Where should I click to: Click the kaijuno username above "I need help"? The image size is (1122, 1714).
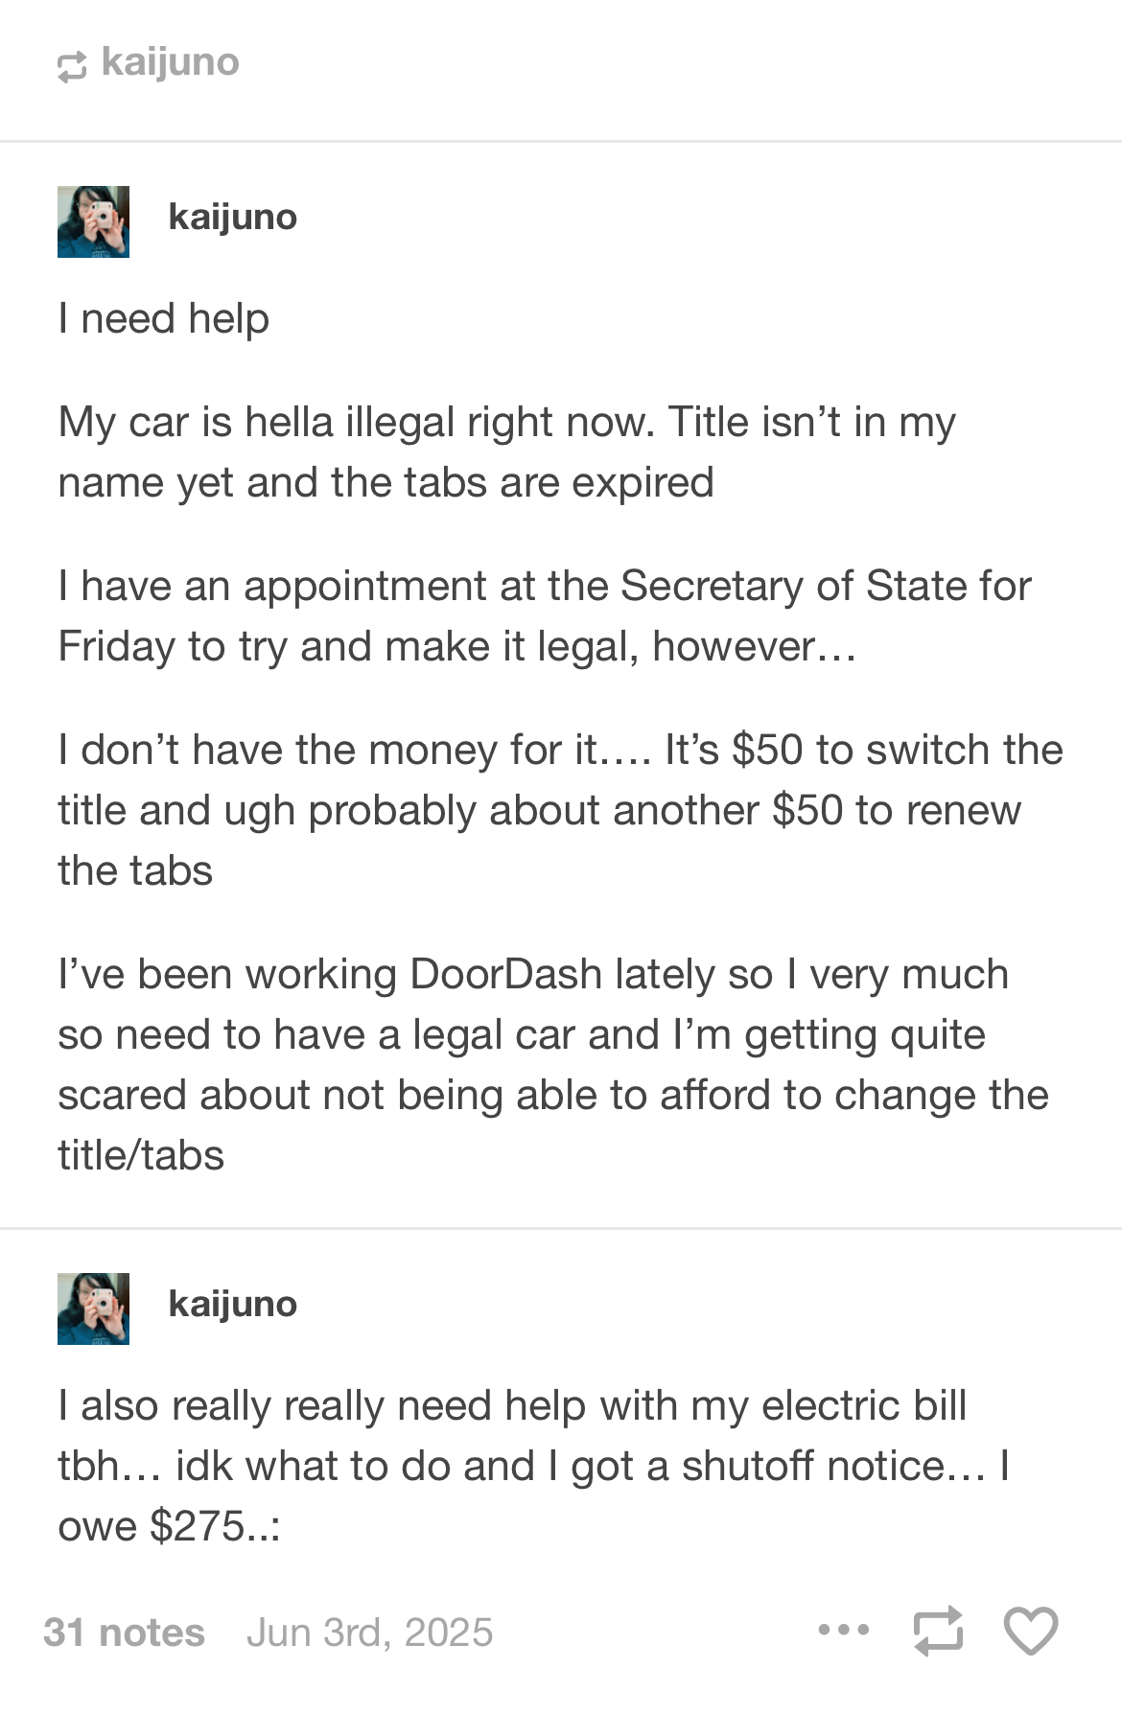(x=232, y=217)
